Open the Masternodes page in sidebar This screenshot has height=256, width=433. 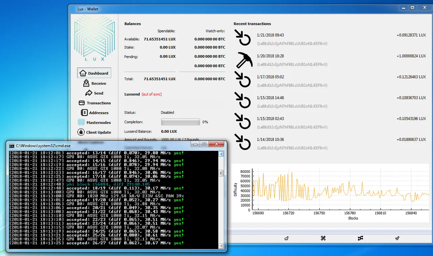pyautogui.click(x=94, y=123)
